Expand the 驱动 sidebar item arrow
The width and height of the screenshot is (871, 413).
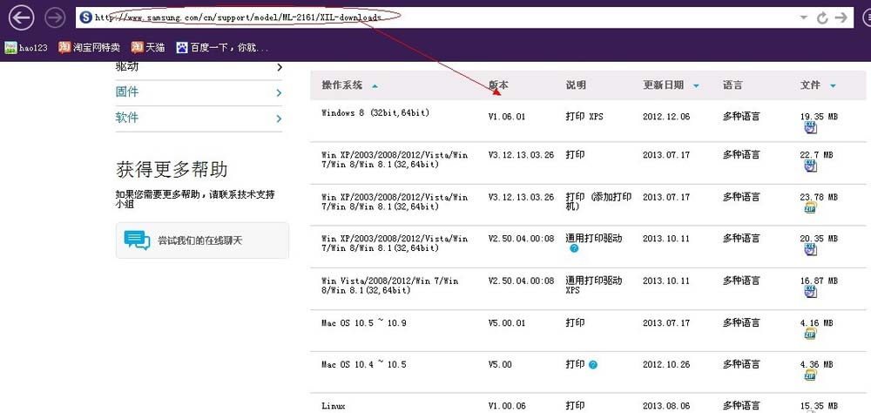280,67
